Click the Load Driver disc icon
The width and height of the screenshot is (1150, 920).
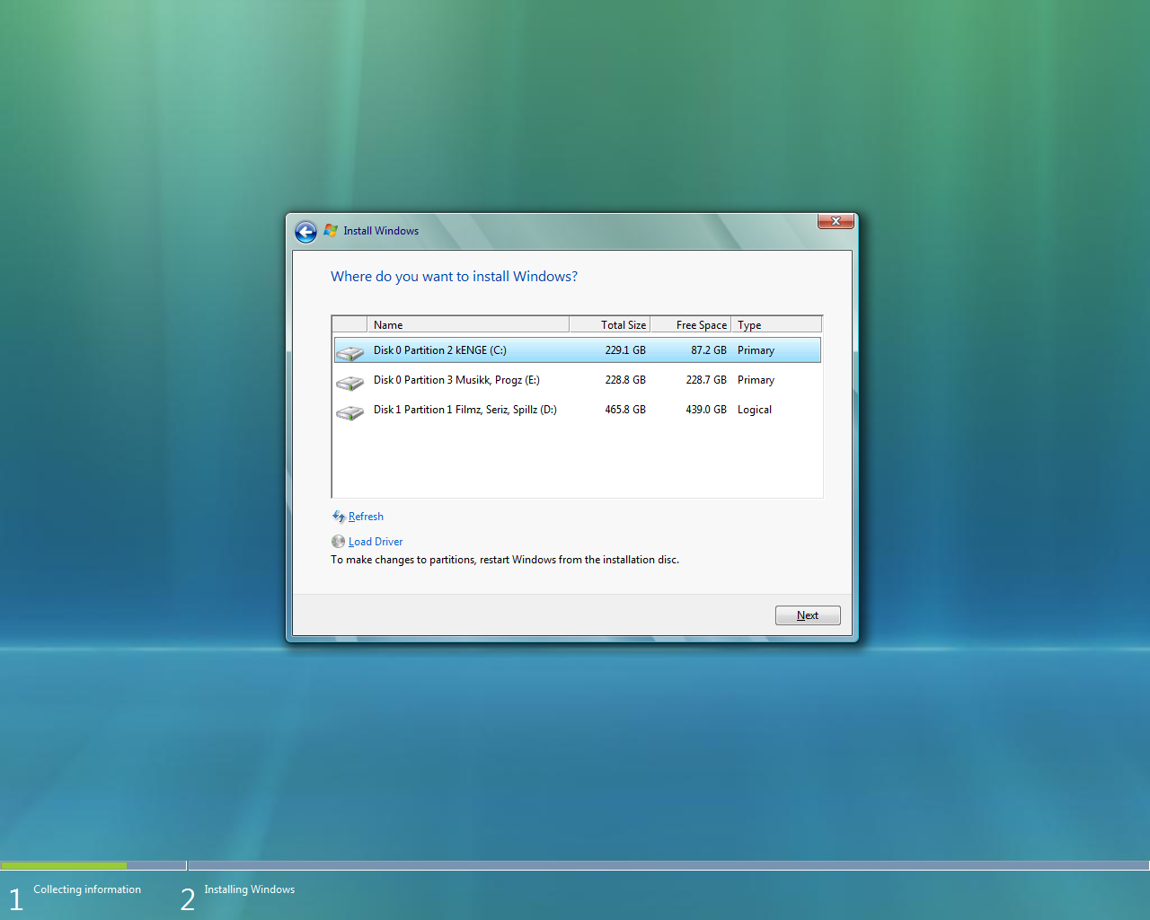click(x=338, y=542)
